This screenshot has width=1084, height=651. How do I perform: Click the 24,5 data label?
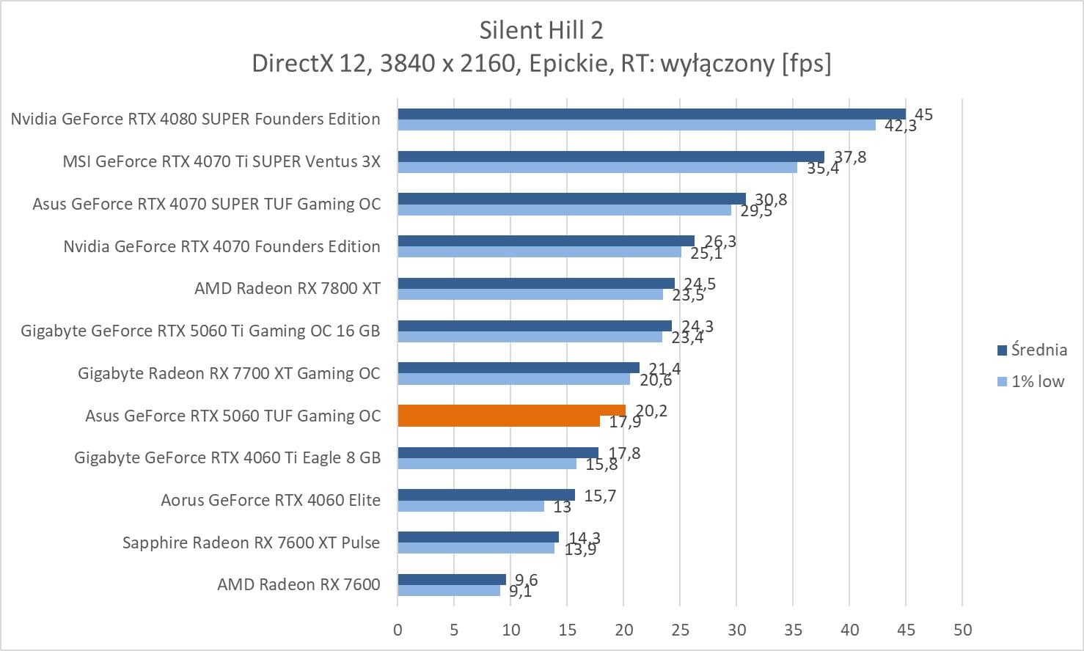[x=700, y=284]
